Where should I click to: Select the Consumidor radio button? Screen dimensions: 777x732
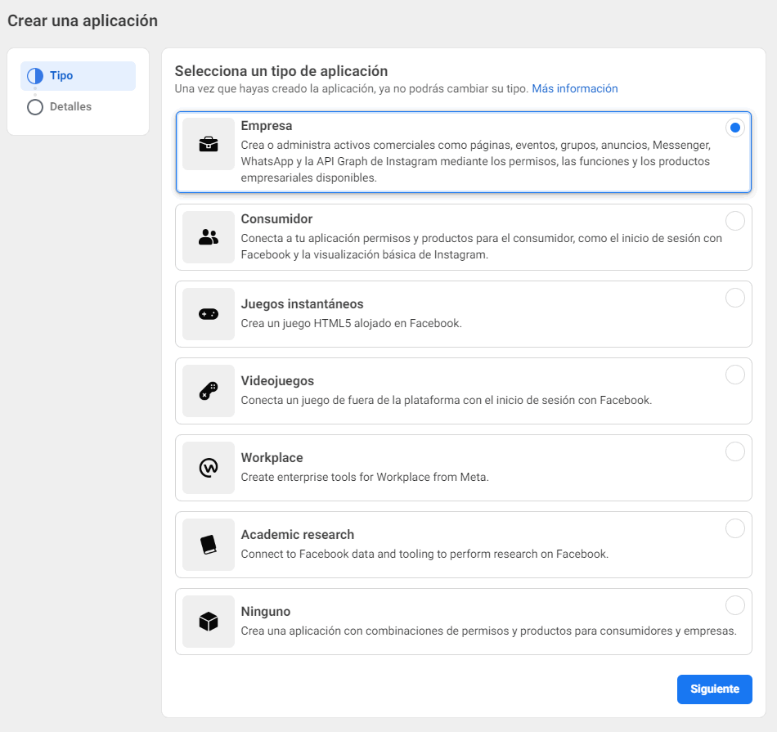click(735, 221)
